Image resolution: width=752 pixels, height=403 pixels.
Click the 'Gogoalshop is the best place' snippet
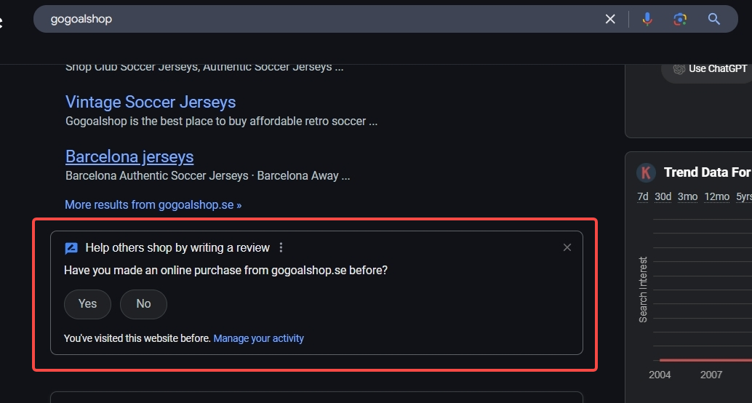[x=221, y=121]
